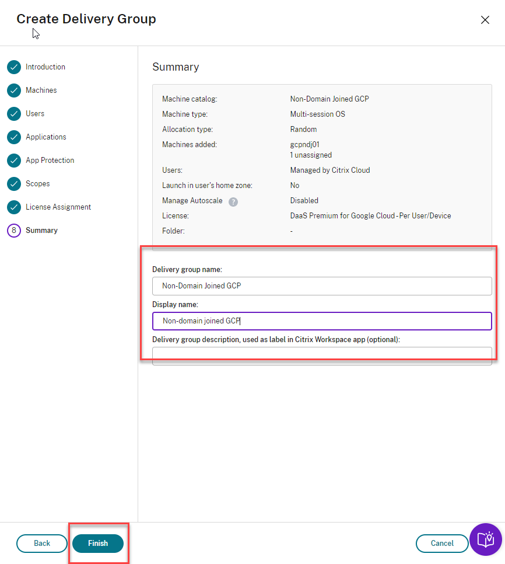Click the 'Machines added:' label

(x=190, y=145)
